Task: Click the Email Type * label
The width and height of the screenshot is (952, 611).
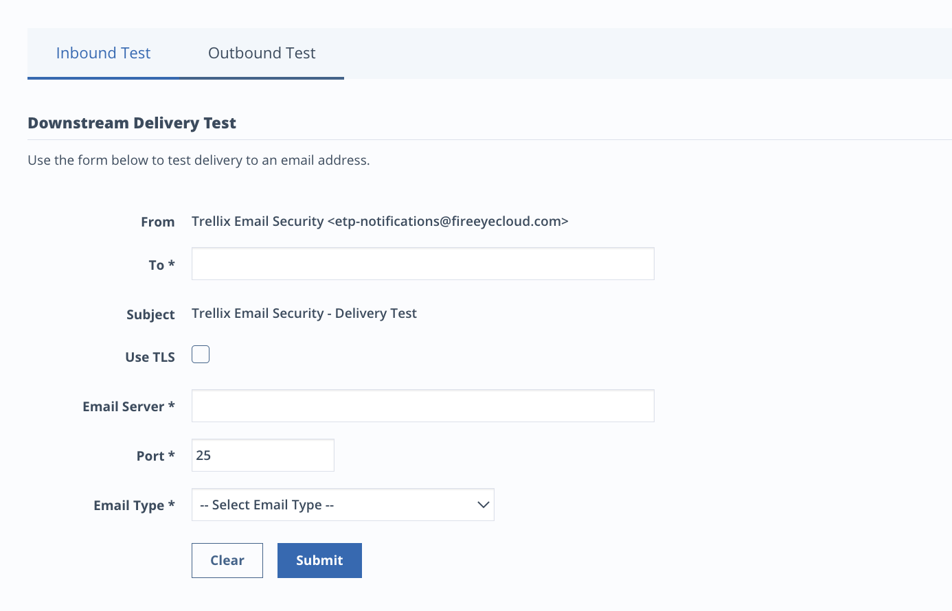Action: [134, 505]
